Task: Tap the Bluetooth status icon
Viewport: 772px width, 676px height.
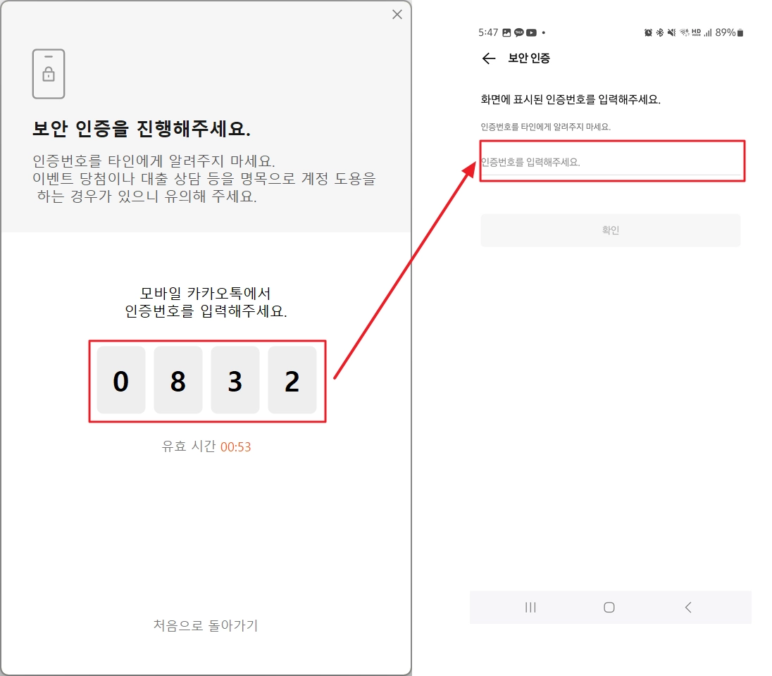Action: click(x=659, y=32)
